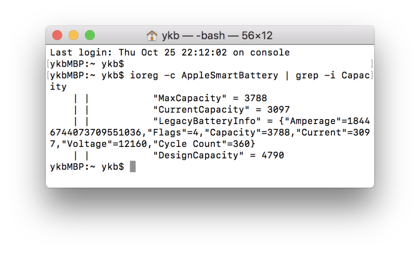Click the "DesignCapacity" label
This screenshot has height=253, width=420.
(x=198, y=156)
